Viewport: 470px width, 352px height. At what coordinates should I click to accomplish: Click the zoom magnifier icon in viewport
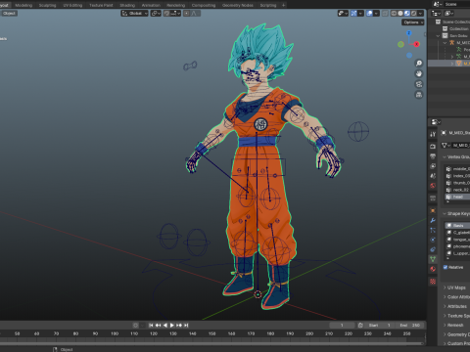(419, 64)
